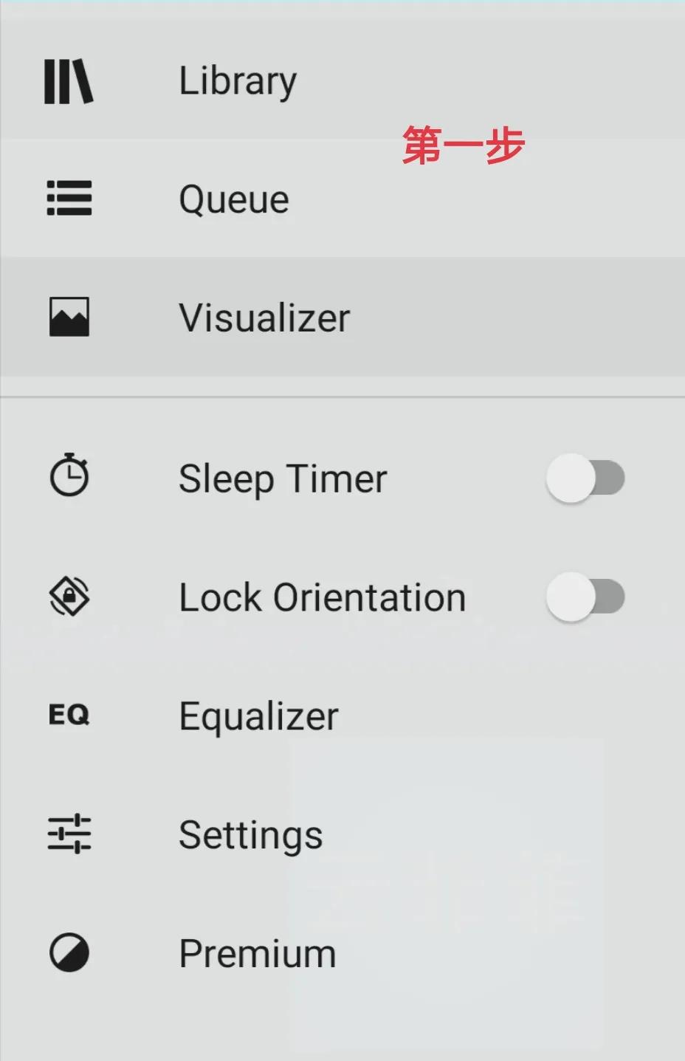Click the Visualizer picture icon
685x1061 pixels.
69,317
